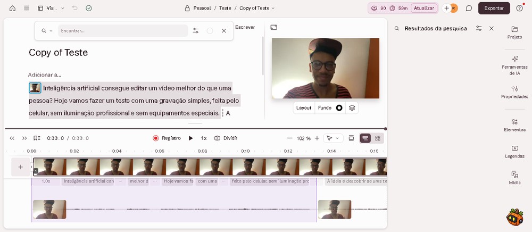The width and height of the screenshot is (532, 232).
Task: Select the Inteligência artificial con caption chip
Action: (88, 181)
